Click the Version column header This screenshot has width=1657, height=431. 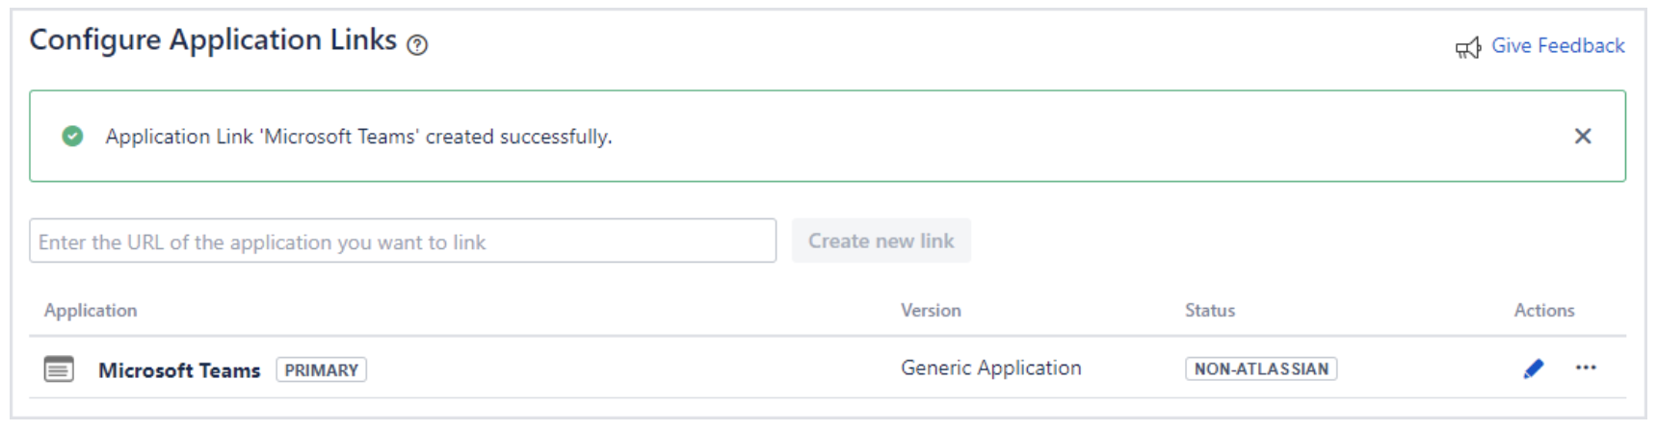coord(931,311)
